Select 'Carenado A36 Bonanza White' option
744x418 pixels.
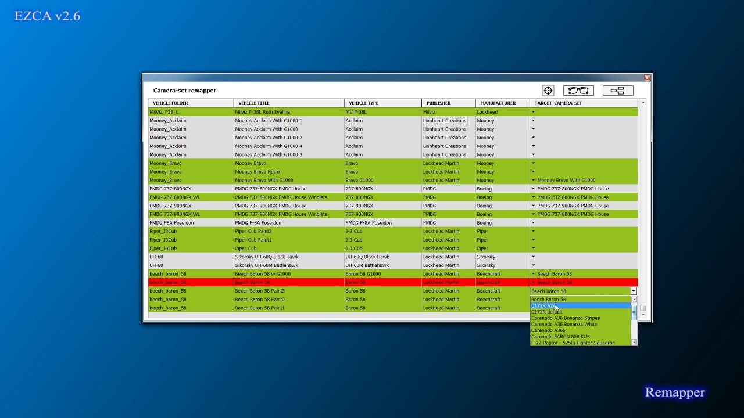pos(581,324)
